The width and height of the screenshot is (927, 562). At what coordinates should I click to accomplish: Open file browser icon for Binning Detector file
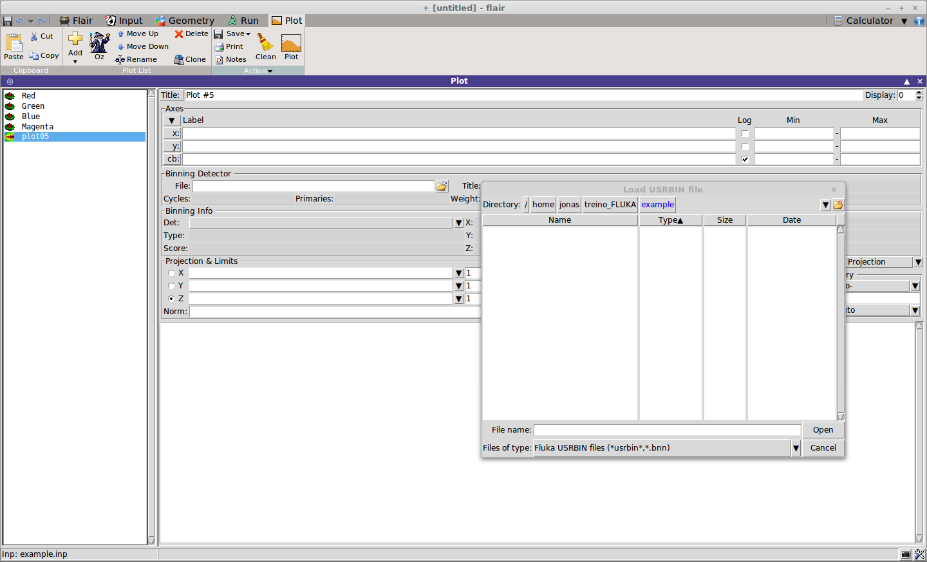click(442, 186)
